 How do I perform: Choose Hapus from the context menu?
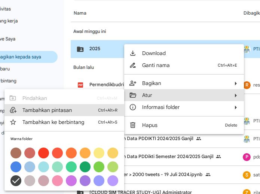coord(150,125)
